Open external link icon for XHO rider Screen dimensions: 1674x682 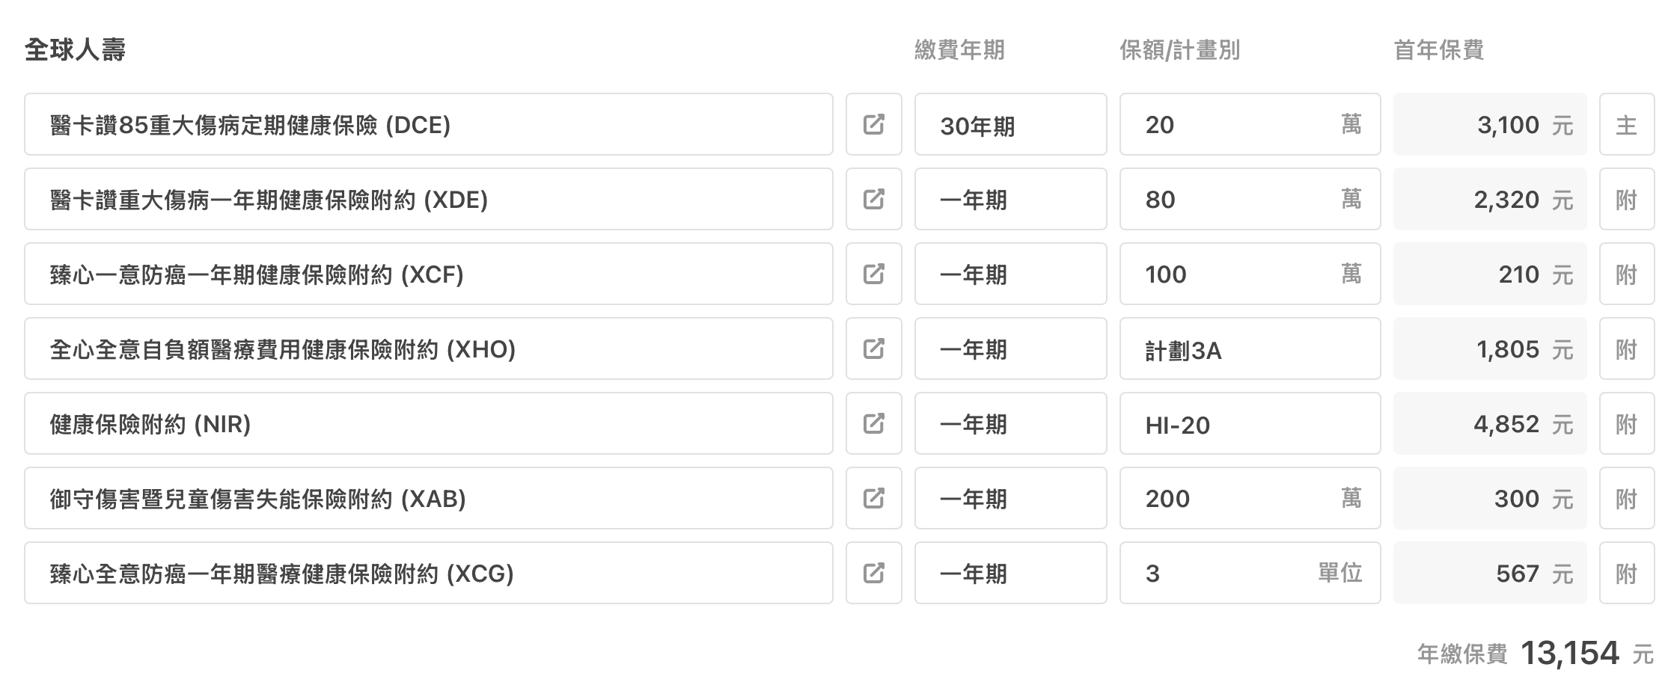873,348
